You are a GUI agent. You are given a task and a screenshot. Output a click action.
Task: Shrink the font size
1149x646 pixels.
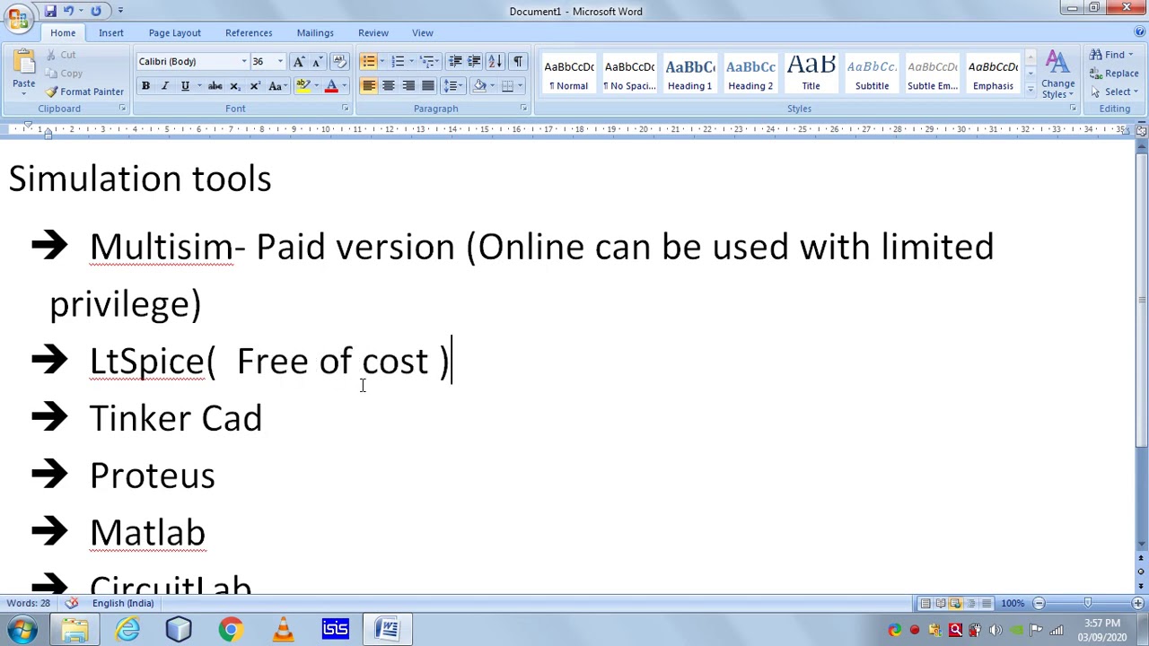click(317, 61)
